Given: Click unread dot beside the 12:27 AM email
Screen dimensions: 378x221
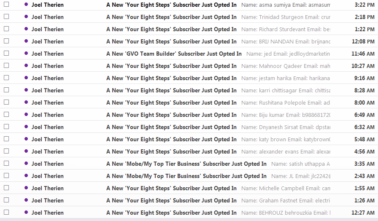Looking at the screenshot, I should (x=26, y=212).
